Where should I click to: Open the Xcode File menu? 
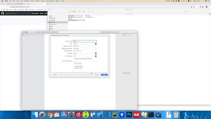10,1
